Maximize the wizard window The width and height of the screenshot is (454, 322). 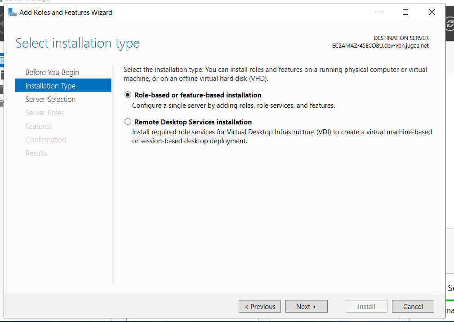(x=405, y=13)
